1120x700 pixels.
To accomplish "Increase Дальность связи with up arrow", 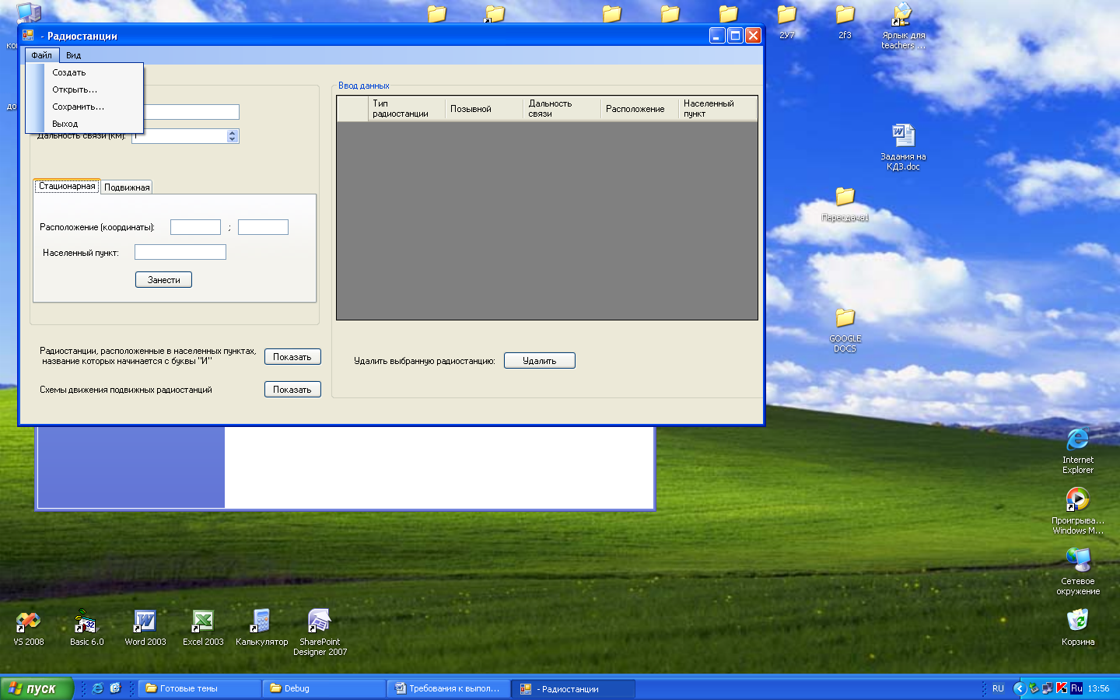I will coord(232,133).
